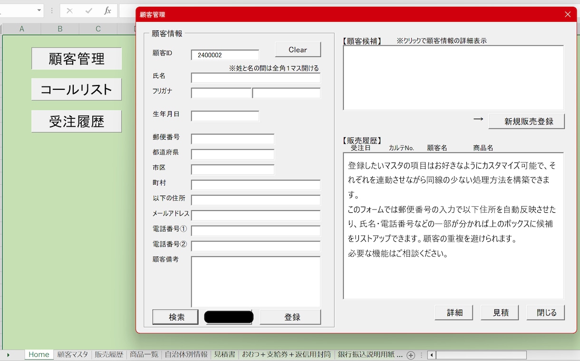This screenshot has height=361, width=580.
Task: Open the 銀行振込説明用紙 sheet tab
Action: (x=370, y=355)
